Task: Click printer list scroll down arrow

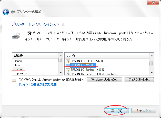Action: [x=152, y=73]
